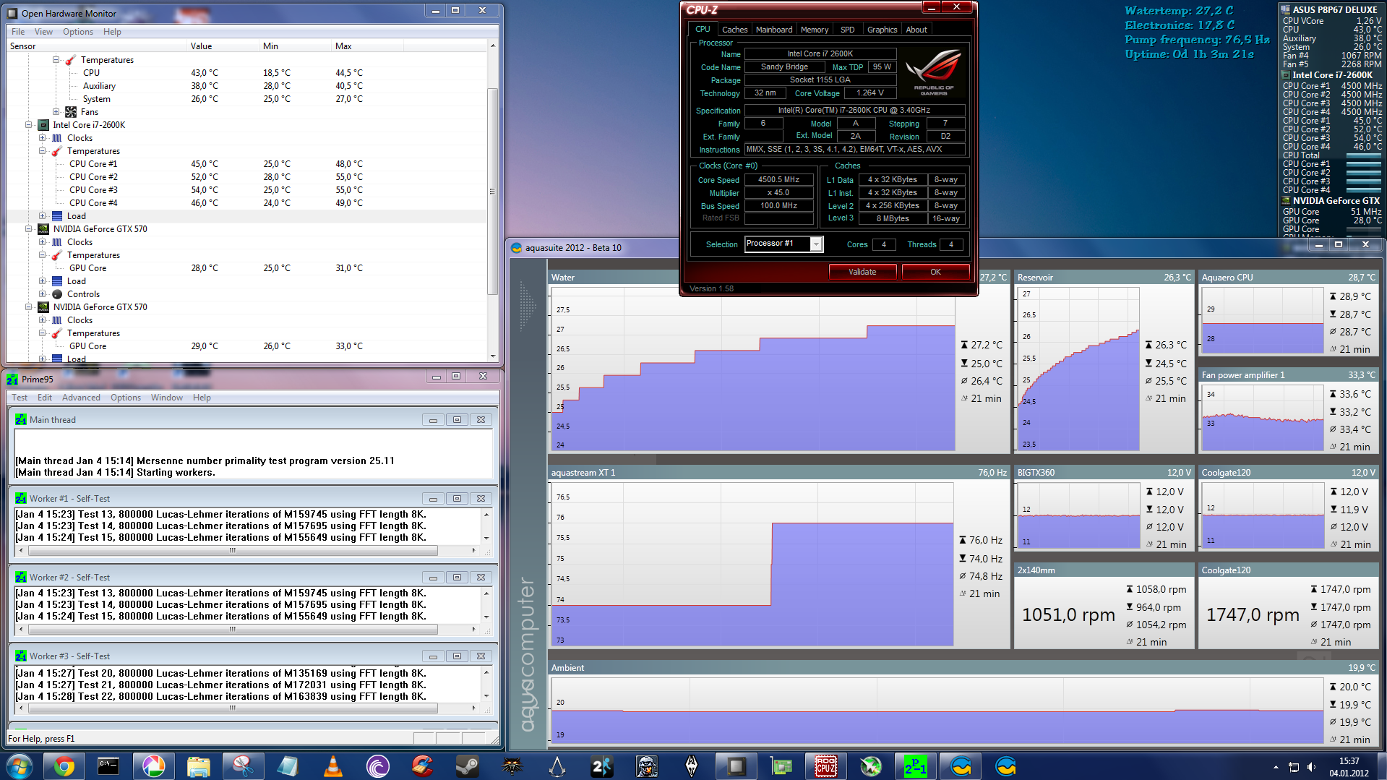Screen dimensions: 1387x780
Task: Click the Validate button in CPU-Z
Action: tap(862, 272)
